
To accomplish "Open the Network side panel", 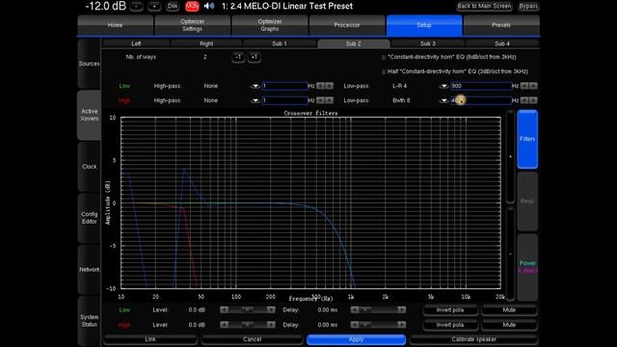I will (90, 270).
